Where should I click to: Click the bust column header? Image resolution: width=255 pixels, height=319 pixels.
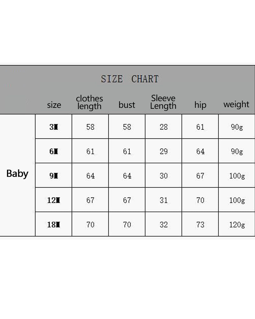[127, 105]
